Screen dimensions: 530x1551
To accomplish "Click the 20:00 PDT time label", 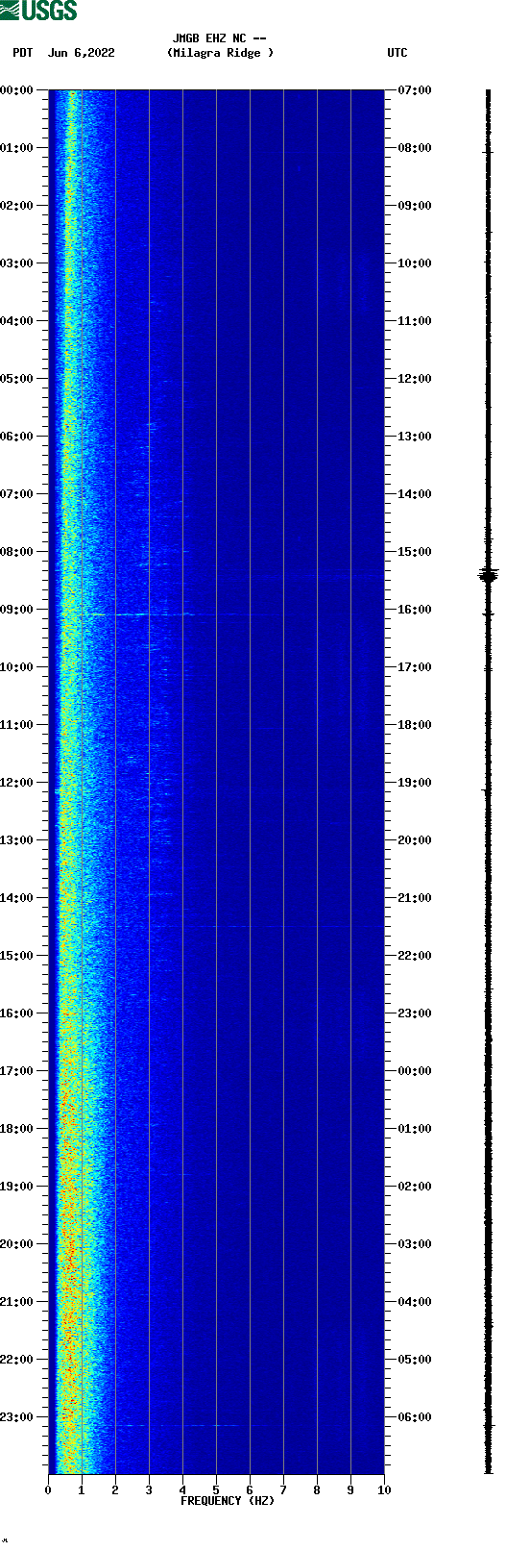I will coord(17,1244).
